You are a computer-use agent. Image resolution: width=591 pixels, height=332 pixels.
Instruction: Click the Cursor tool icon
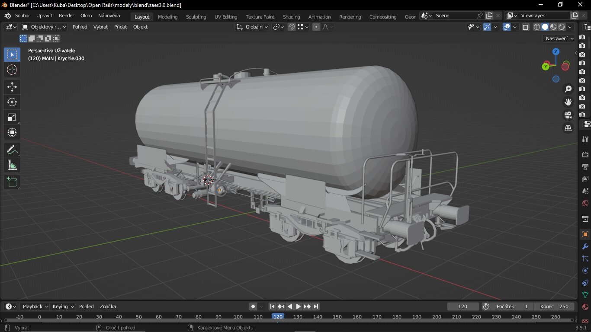click(x=12, y=70)
